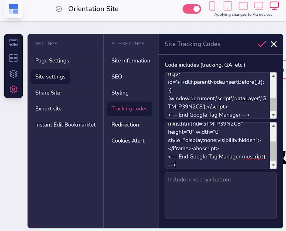Viewport: 286px width, 231px height.
Task: Select the desktop monitor device icon
Action: pyautogui.click(x=274, y=6)
